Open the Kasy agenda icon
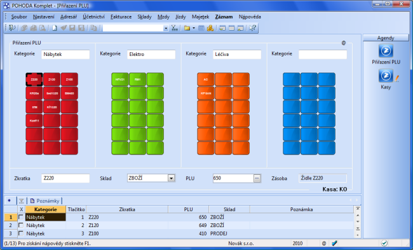The image size is (413, 250). 386,76
